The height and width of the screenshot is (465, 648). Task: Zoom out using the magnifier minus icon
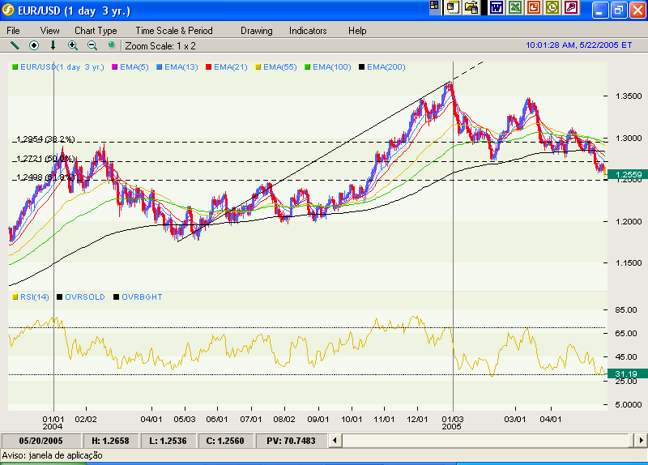coord(92,45)
